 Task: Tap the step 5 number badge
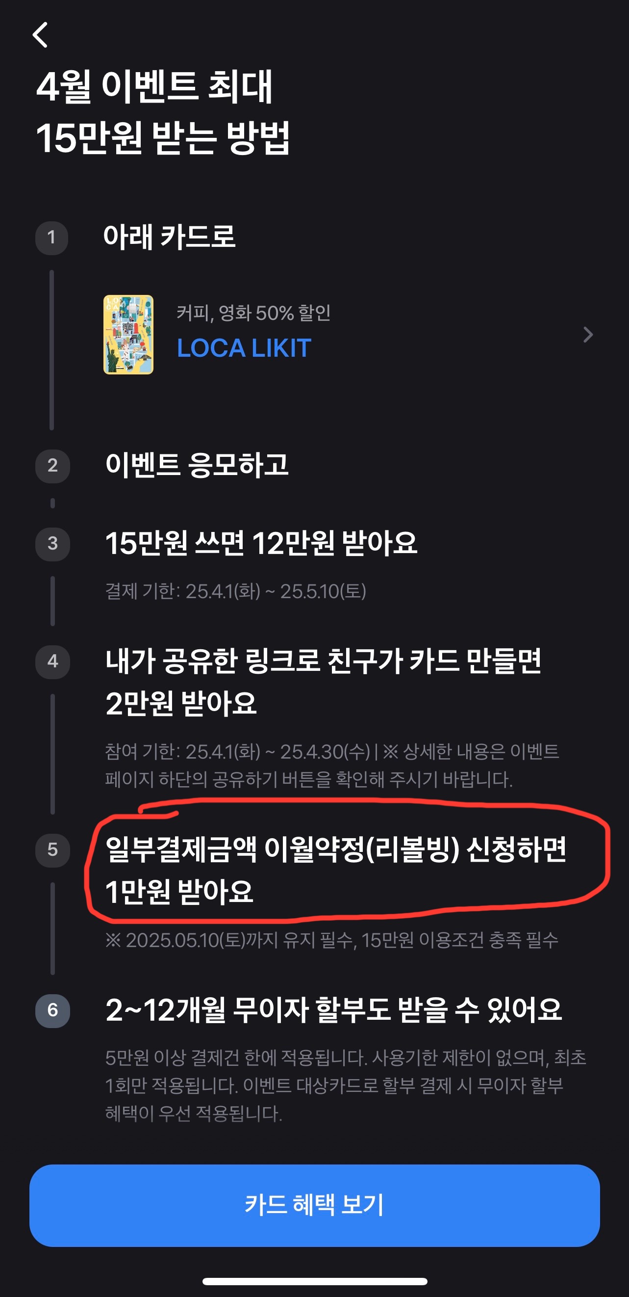pyautogui.click(x=52, y=850)
